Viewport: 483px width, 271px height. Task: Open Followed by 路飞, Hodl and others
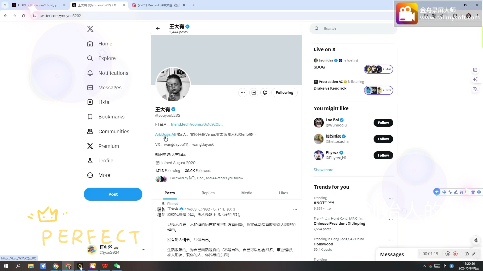click(207, 178)
